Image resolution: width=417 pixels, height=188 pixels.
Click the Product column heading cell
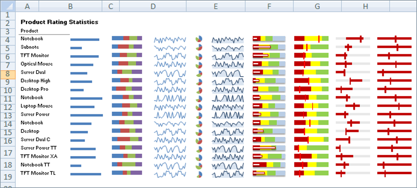29,31
